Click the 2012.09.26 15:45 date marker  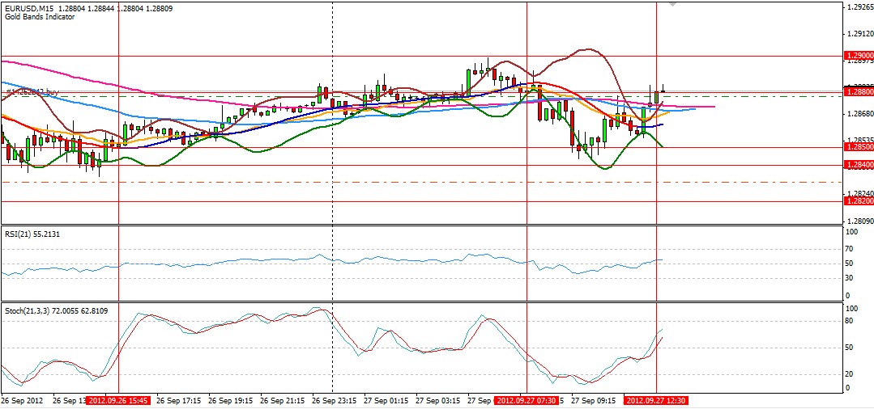[118, 400]
